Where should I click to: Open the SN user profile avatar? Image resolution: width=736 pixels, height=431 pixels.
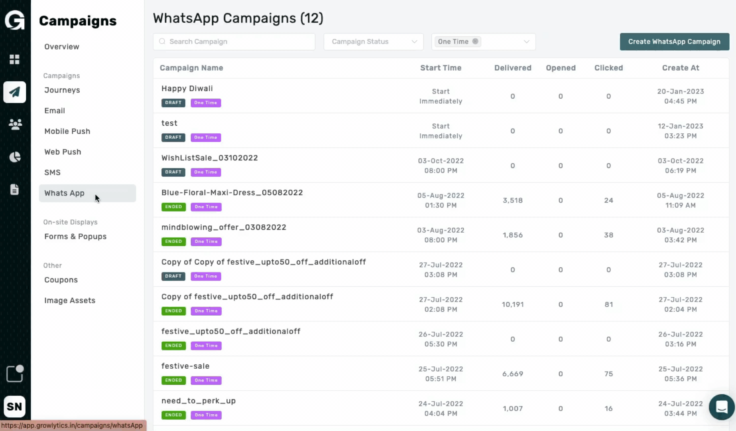[15, 406]
